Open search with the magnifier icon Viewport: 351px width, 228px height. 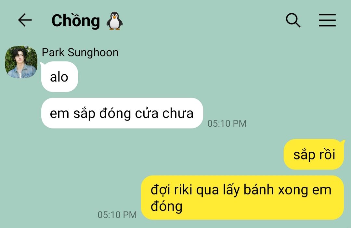293,20
